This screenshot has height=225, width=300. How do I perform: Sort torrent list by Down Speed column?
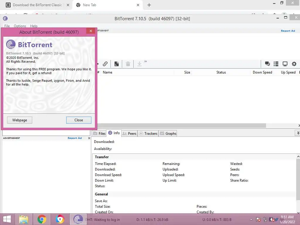pyautogui.click(x=262, y=72)
